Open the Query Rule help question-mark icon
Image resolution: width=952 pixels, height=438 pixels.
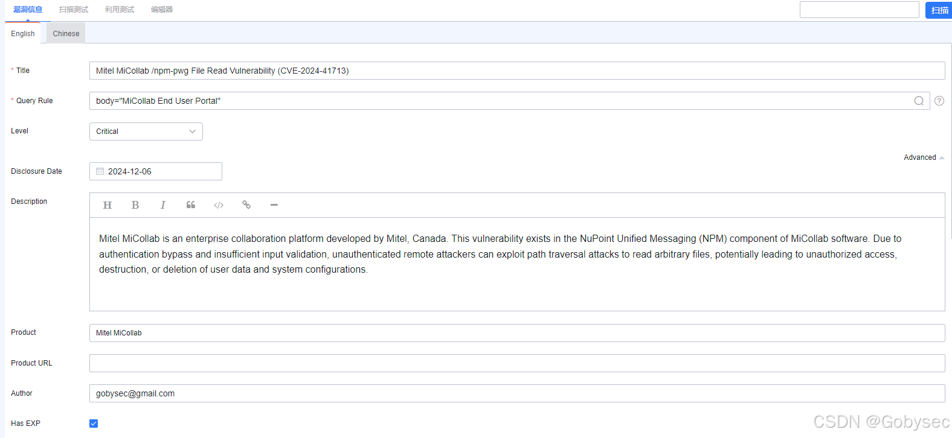pos(939,101)
